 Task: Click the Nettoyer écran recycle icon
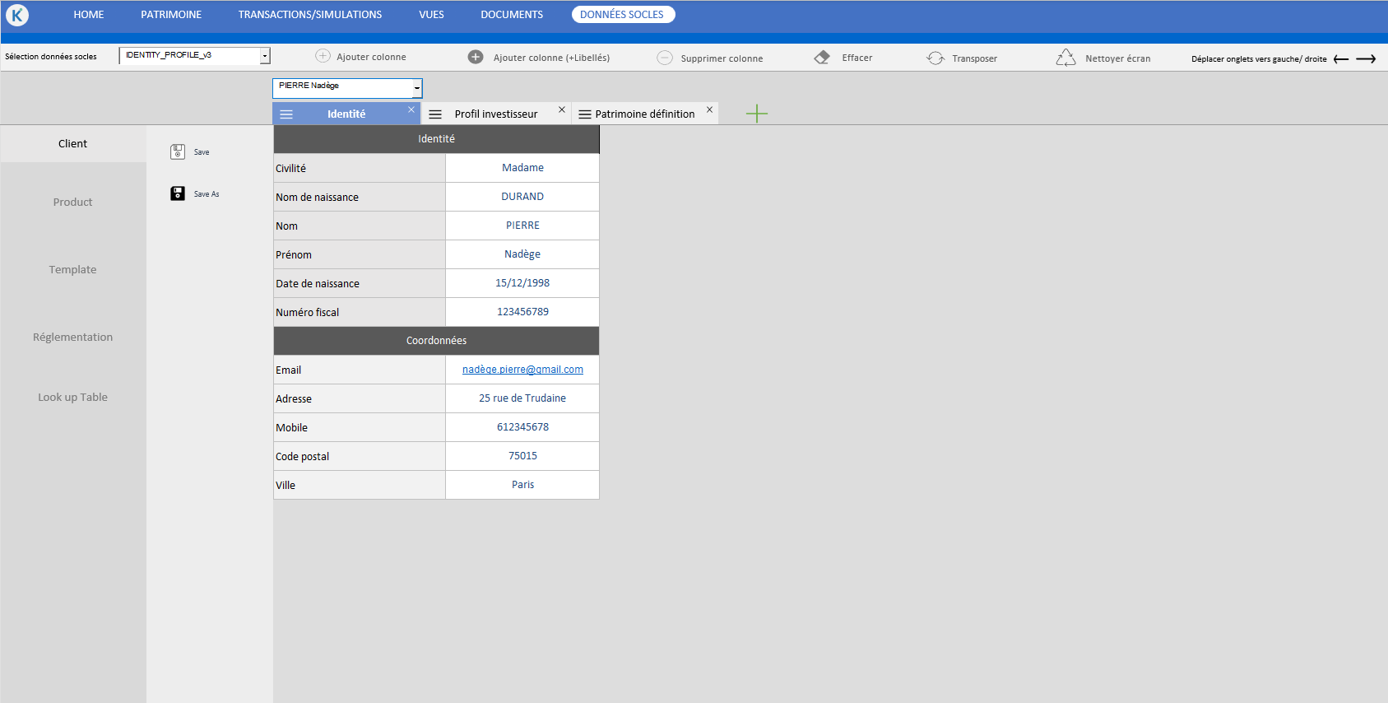click(1065, 58)
